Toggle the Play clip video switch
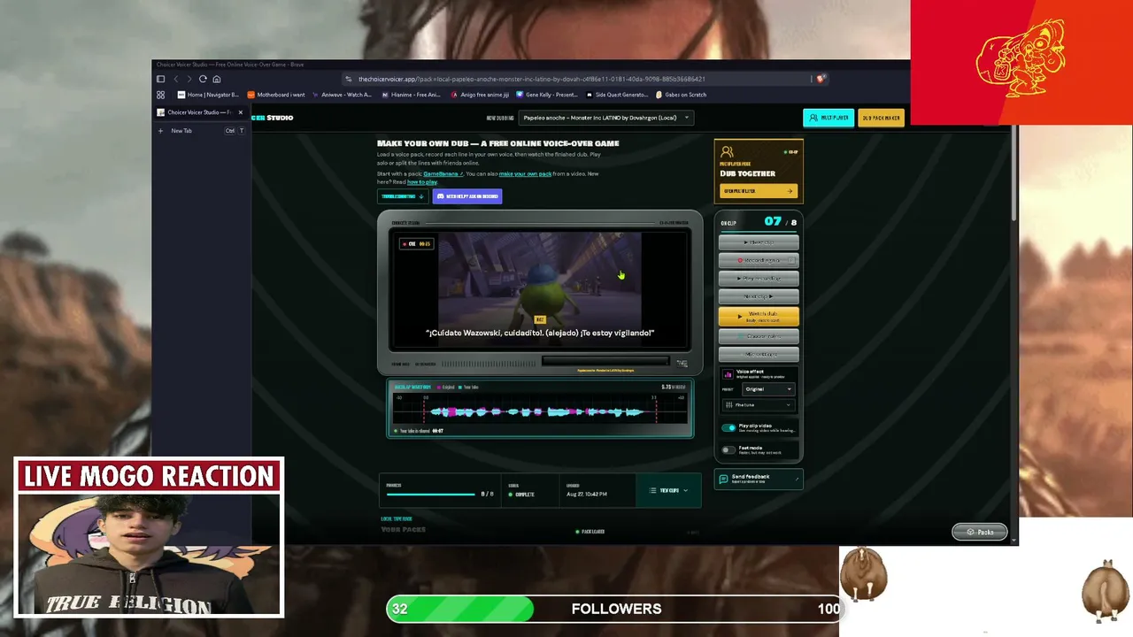This screenshot has height=637, width=1133. click(728, 428)
